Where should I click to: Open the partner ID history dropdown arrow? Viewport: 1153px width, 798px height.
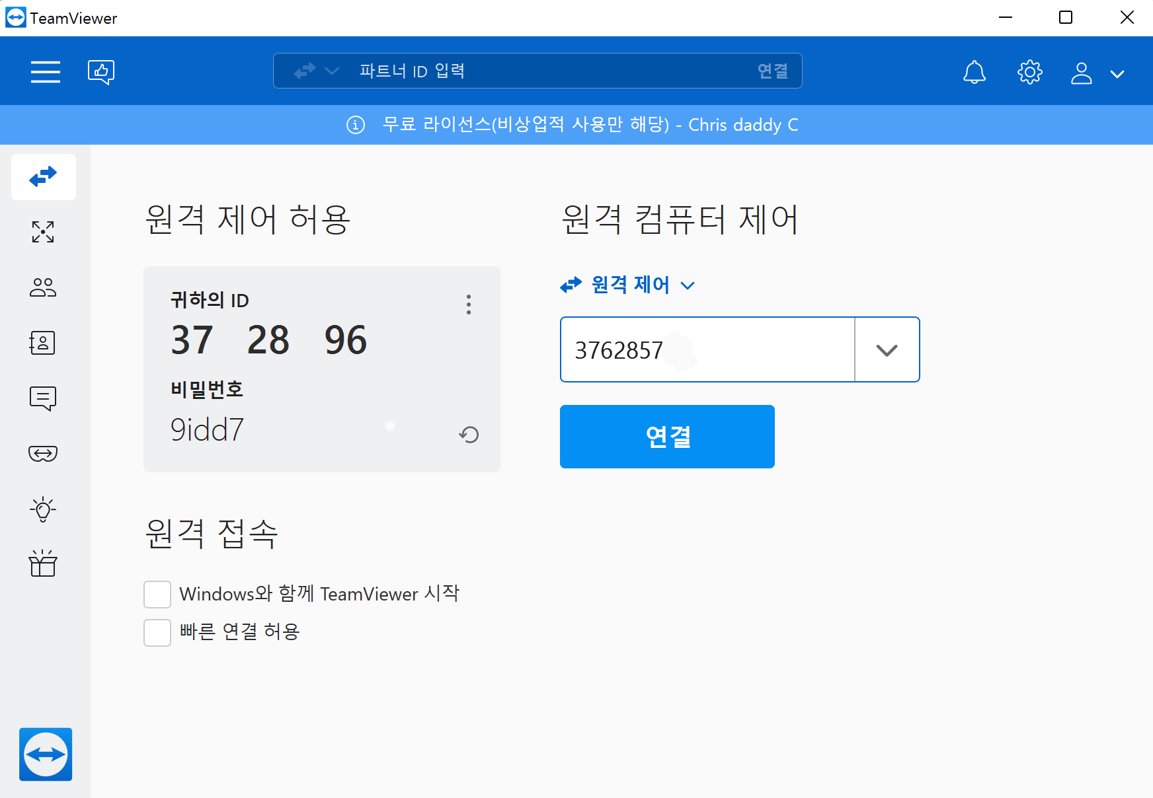887,349
